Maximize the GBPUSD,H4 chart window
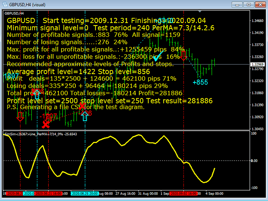 click(249, 5)
